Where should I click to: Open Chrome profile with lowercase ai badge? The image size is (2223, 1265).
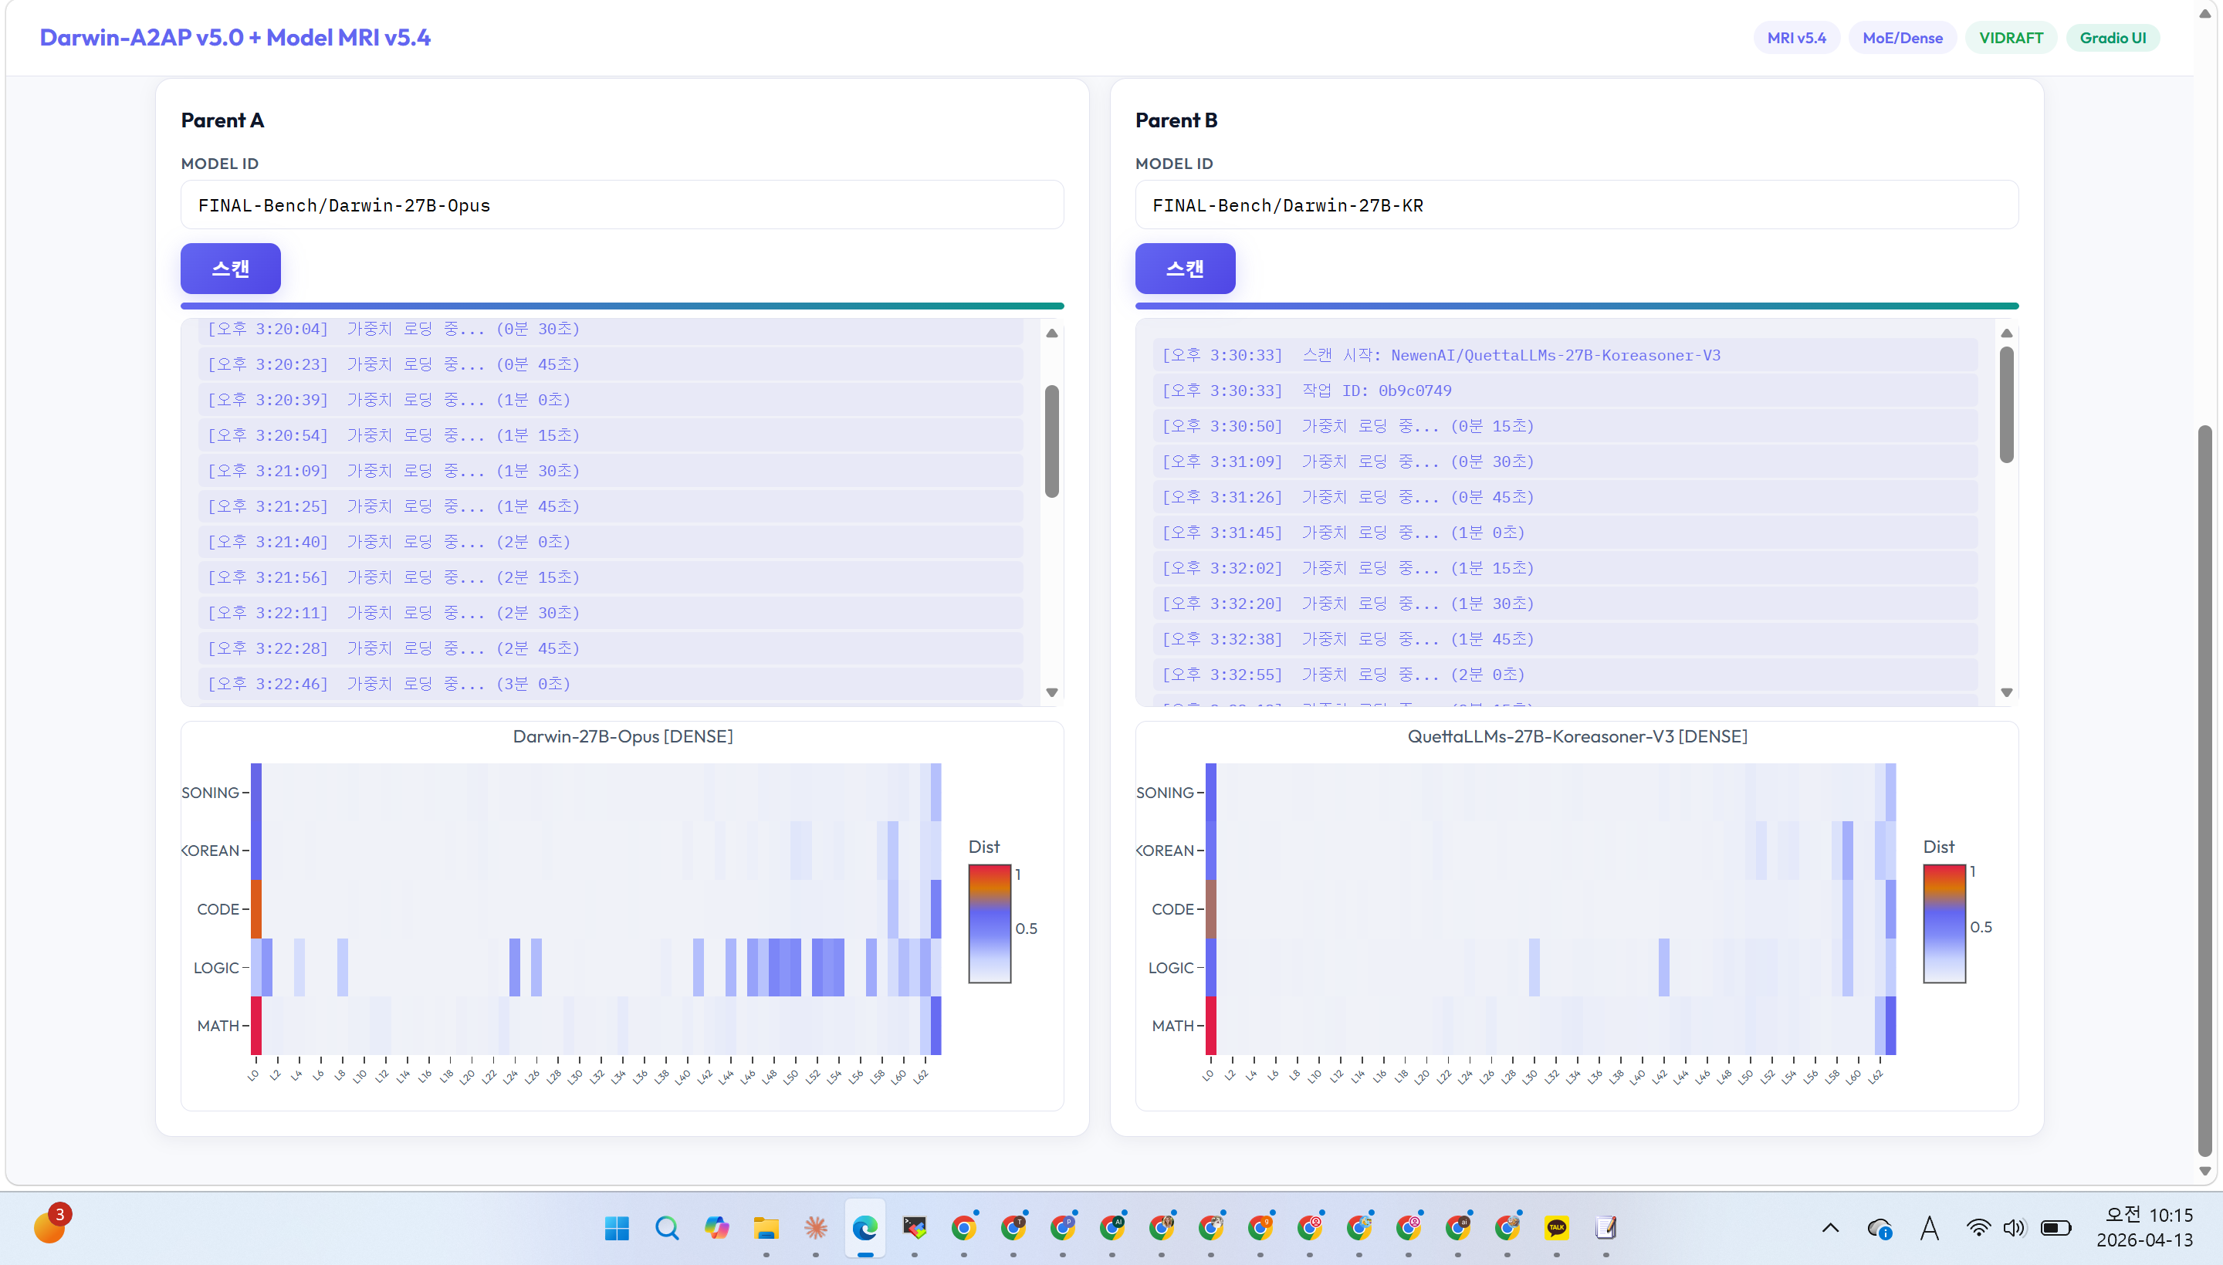(x=1457, y=1228)
